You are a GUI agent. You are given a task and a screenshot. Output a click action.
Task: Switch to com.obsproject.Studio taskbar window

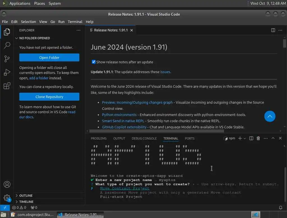pos(32,215)
